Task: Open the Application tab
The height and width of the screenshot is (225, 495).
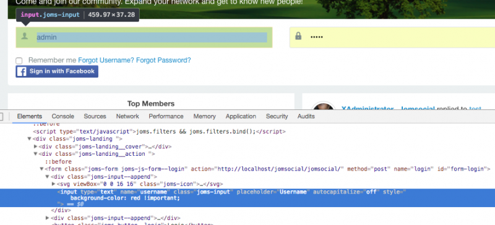Action: click(241, 116)
